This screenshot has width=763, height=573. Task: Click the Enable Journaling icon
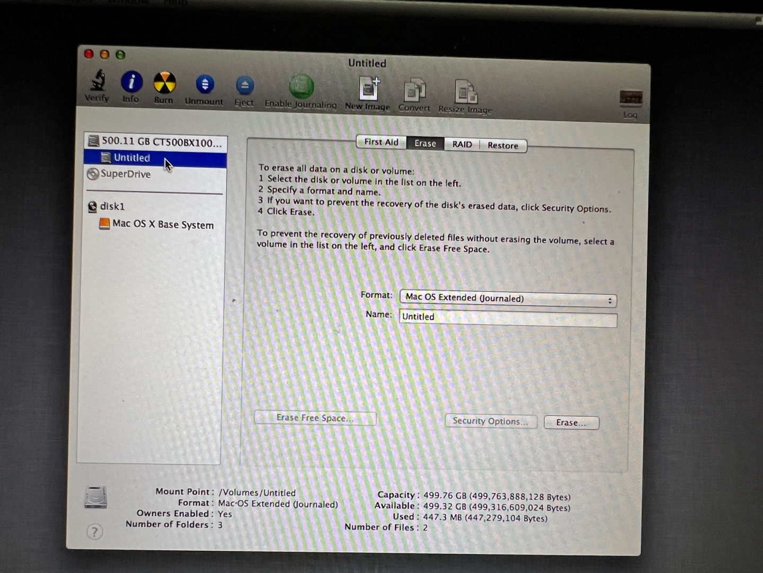301,86
